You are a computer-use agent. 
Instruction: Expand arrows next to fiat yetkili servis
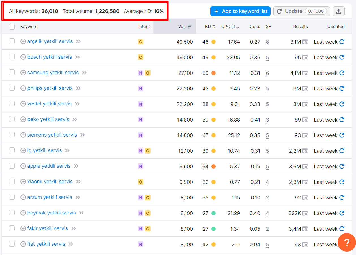click(71, 244)
